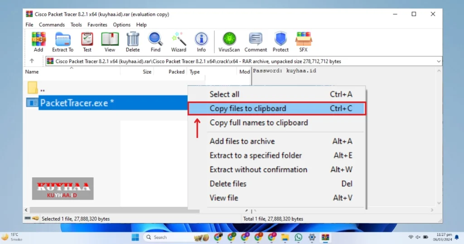The image size is (464, 244).
Task: Click the comment pane scroll-right arrow
Action: 432,210
